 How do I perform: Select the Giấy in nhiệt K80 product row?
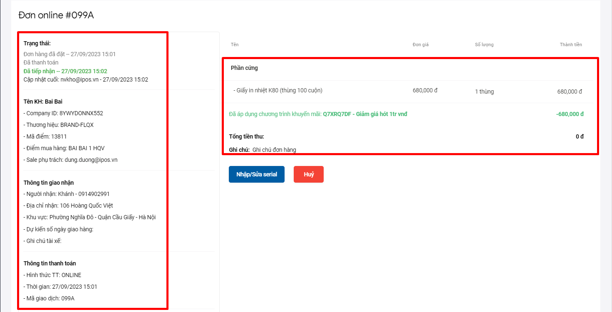tap(278, 91)
